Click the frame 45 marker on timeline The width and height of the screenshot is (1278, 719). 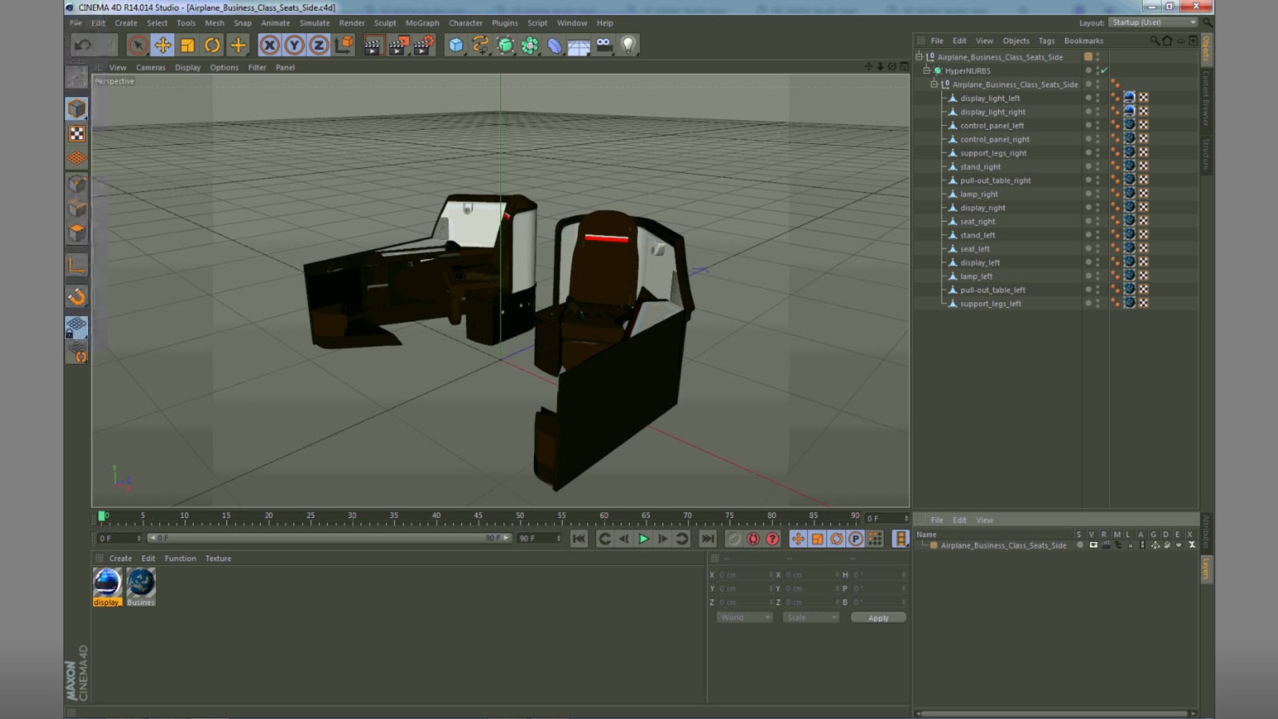478,516
